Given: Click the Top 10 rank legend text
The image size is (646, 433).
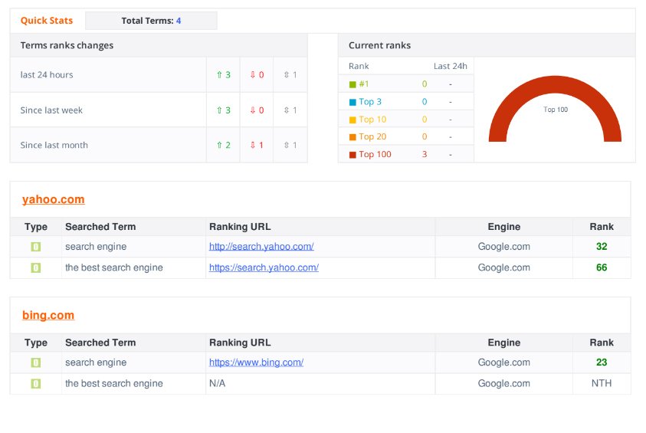Looking at the screenshot, I should coord(372,119).
